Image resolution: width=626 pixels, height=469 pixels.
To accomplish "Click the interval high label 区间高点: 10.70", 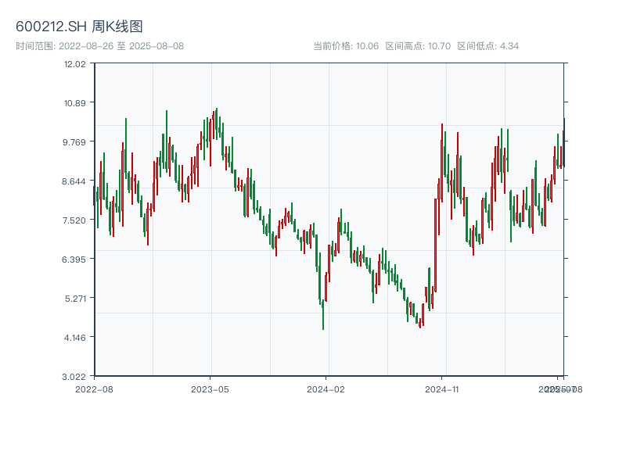I will pyautogui.click(x=418, y=46).
